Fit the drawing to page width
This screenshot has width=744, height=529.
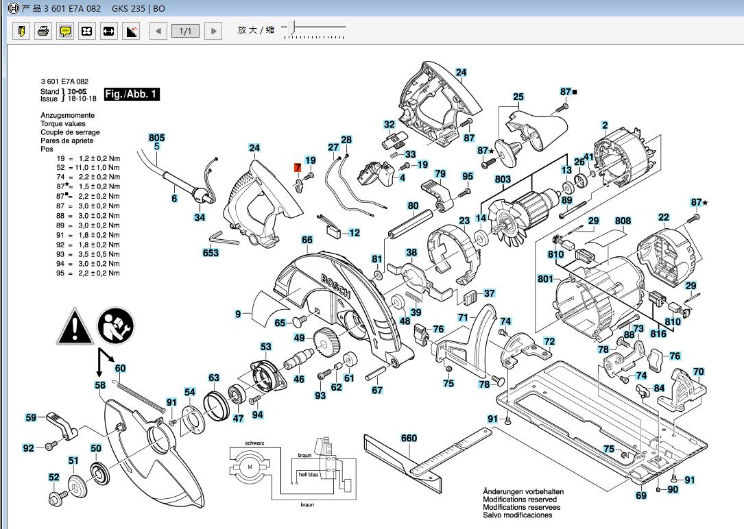tap(108, 32)
